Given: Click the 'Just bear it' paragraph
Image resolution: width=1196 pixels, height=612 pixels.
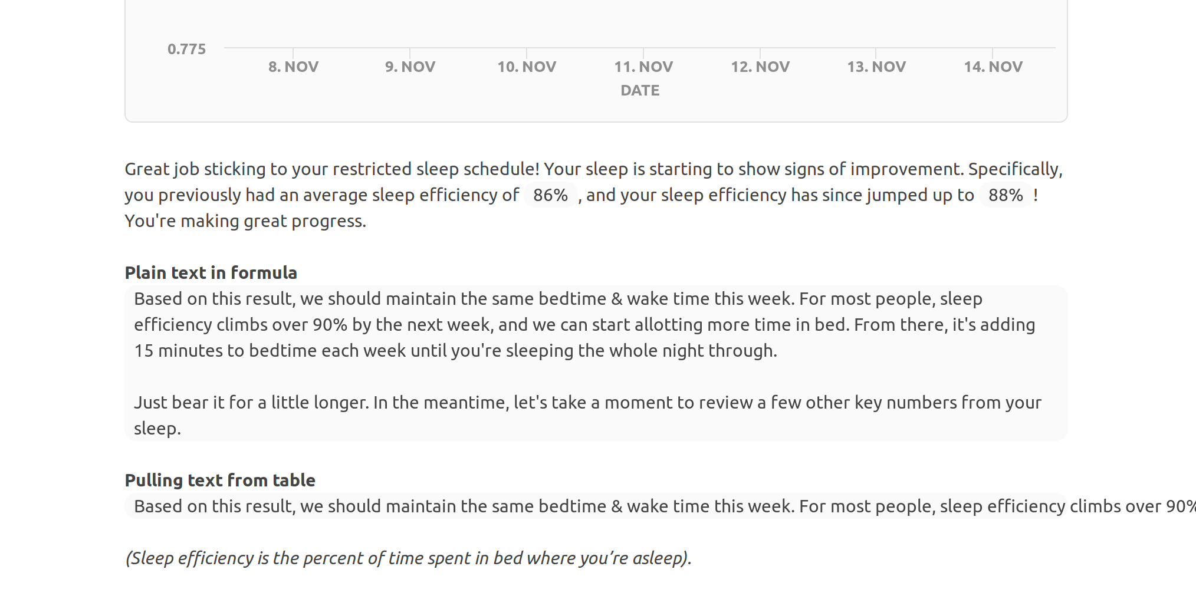Looking at the screenshot, I should point(587,415).
